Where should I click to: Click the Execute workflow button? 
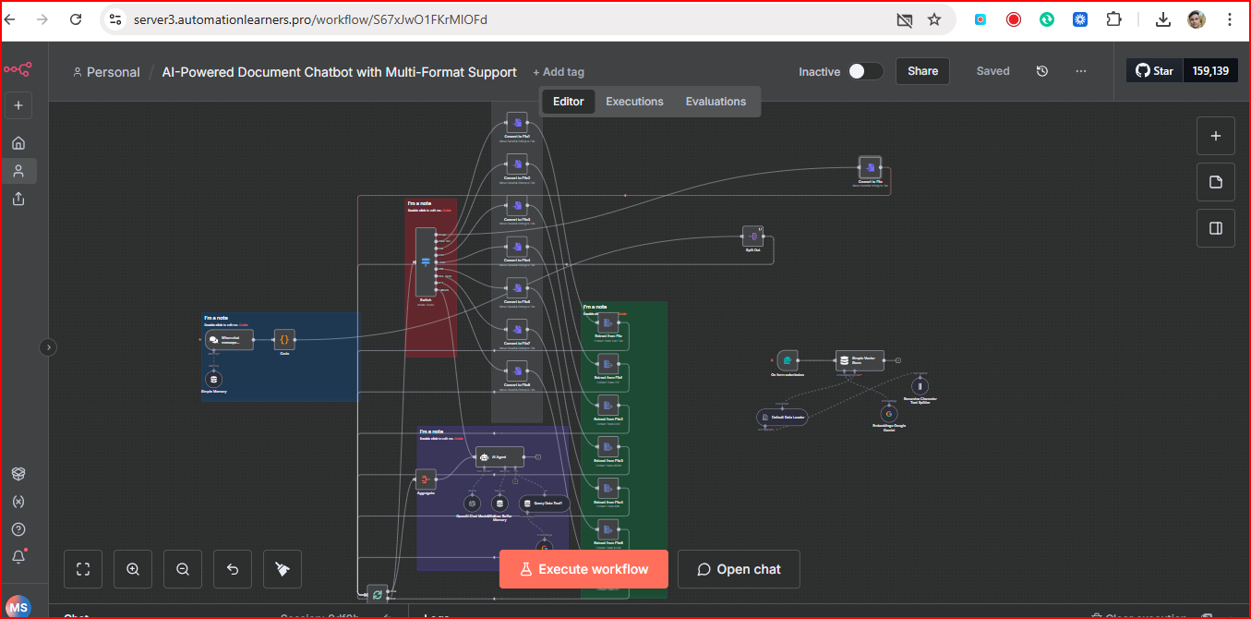[x=583, y=569]
